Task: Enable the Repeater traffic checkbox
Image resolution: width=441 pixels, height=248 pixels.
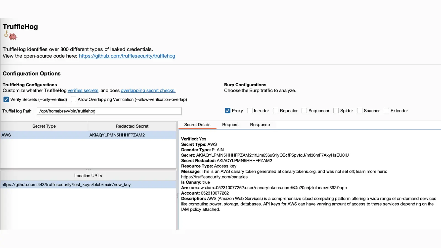Action: 276,111
